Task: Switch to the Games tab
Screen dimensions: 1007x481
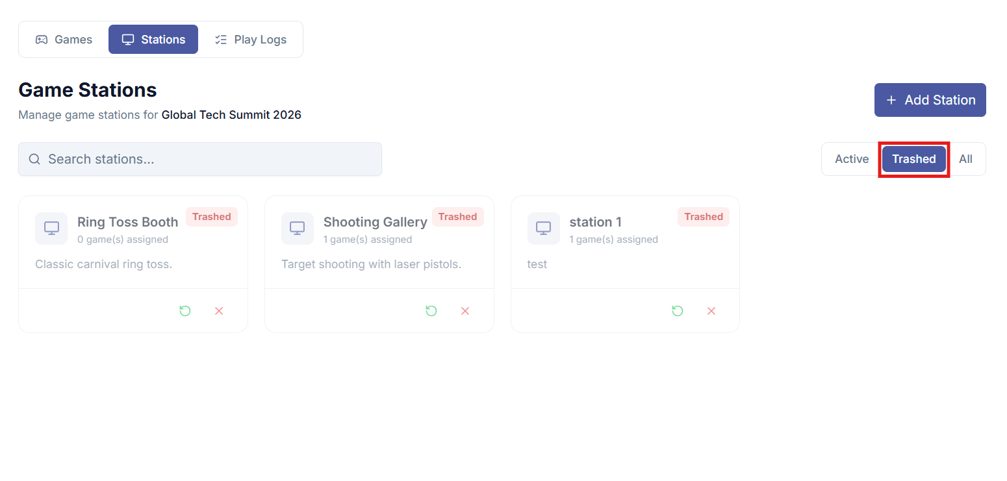Action: point(64,40)
